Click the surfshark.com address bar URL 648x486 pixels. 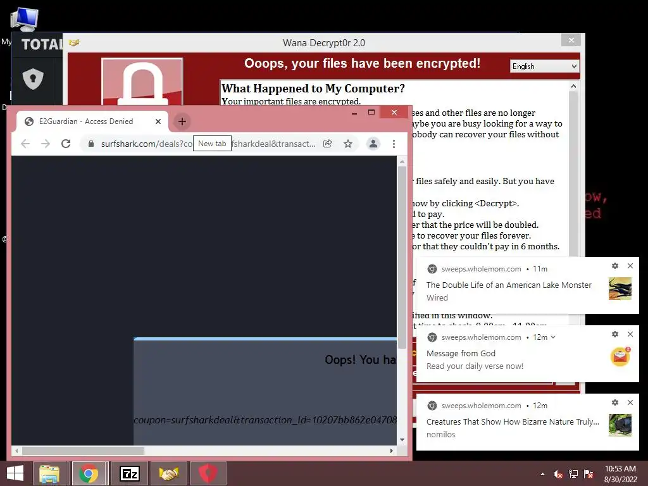pyautogui.click(x=208, y=144)
